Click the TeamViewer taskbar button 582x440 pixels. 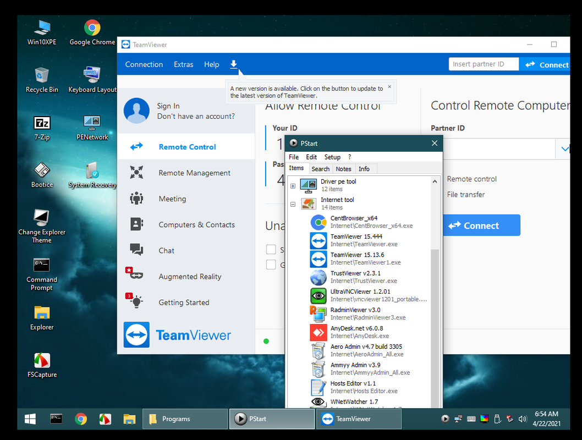point(359,419)
